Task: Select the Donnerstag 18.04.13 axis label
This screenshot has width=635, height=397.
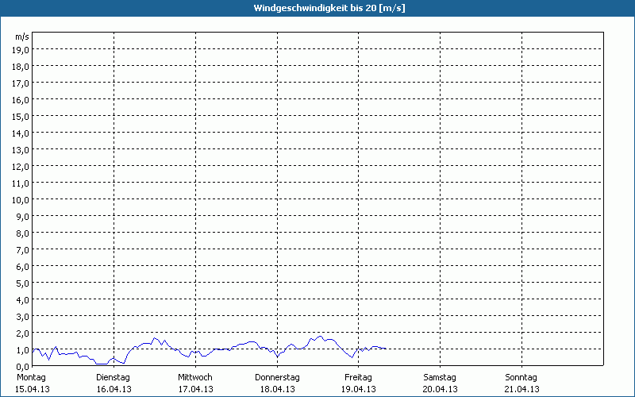Action: (277, 384)
